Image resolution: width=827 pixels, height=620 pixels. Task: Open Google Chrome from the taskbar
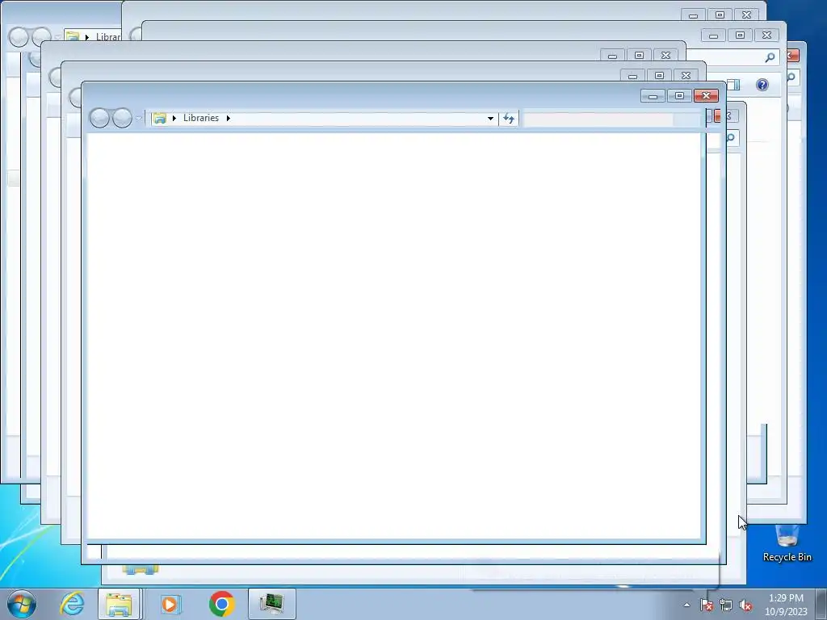coord(221,604)
